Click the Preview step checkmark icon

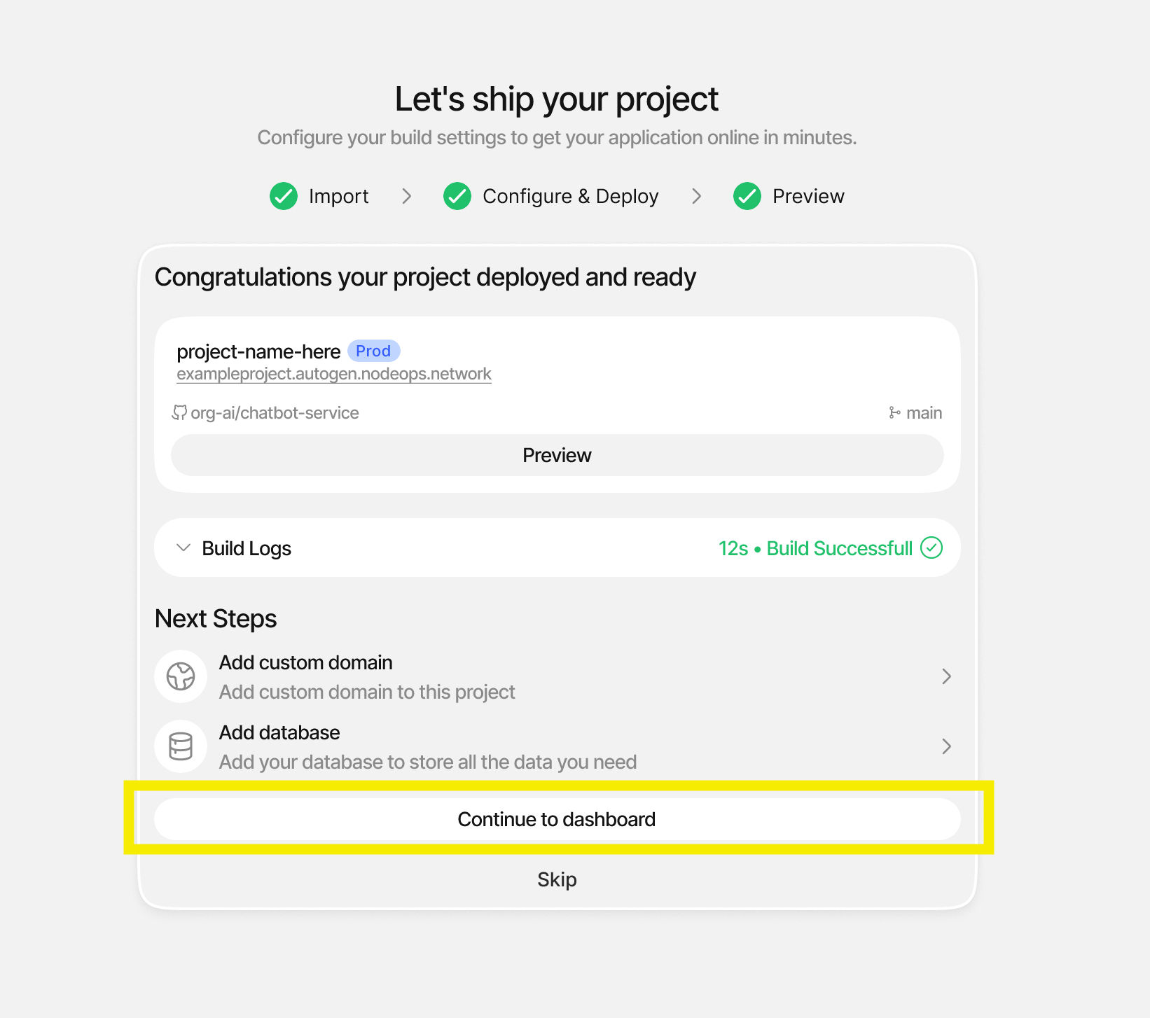747,196
